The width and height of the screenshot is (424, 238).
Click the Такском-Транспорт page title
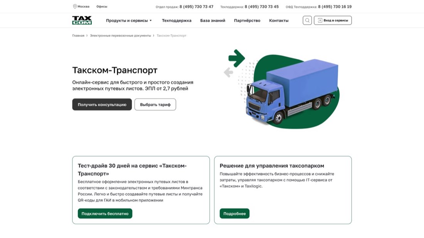[114, 70]
